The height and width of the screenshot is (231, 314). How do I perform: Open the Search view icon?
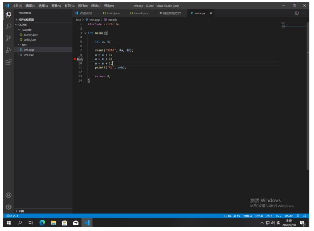point(9,27)
